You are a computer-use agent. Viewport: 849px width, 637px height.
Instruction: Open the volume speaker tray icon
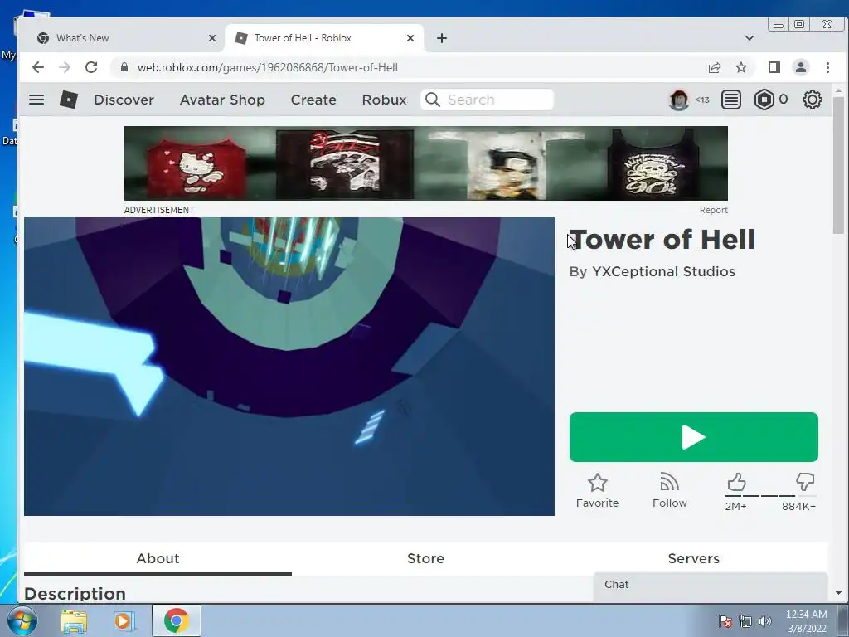pyautogui.click(x=764, y=621)
